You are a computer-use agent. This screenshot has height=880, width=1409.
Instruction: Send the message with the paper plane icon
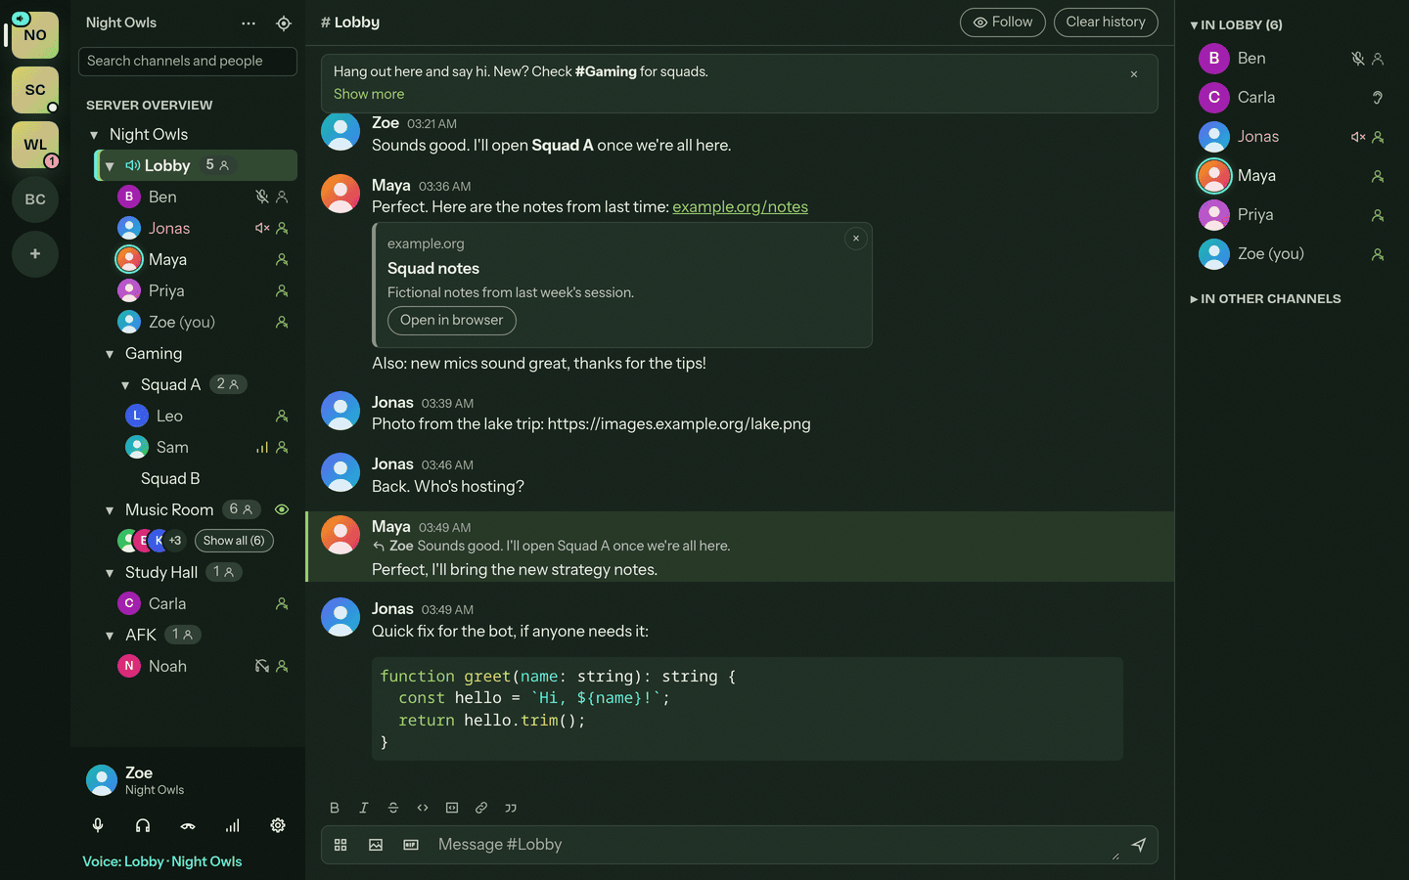pyautogui.click(x=1139, y=845)
